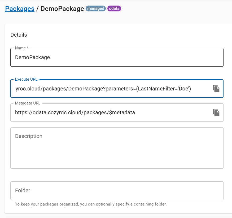Screen dimensions: 232x218
Task: Click the Details section heading
Action: [x=19, y=35]
